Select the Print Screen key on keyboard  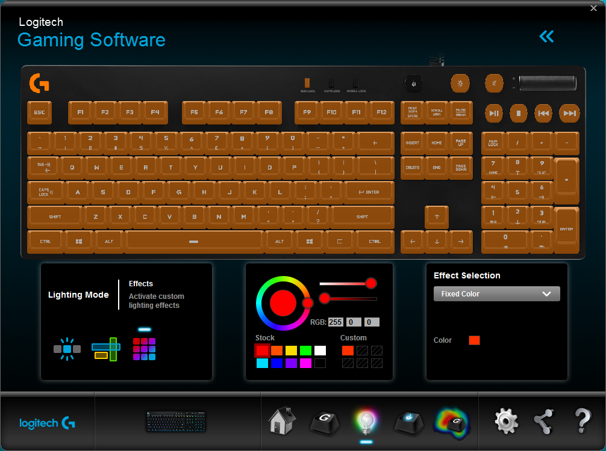click(413, 112)
